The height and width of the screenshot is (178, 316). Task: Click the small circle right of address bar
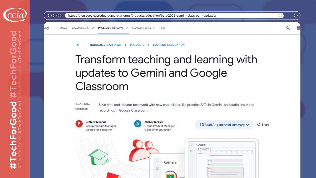pyautogui.click(x=295, y=16)
